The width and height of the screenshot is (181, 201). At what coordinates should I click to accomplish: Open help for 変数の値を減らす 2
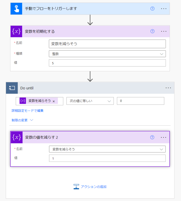[152, 137]
